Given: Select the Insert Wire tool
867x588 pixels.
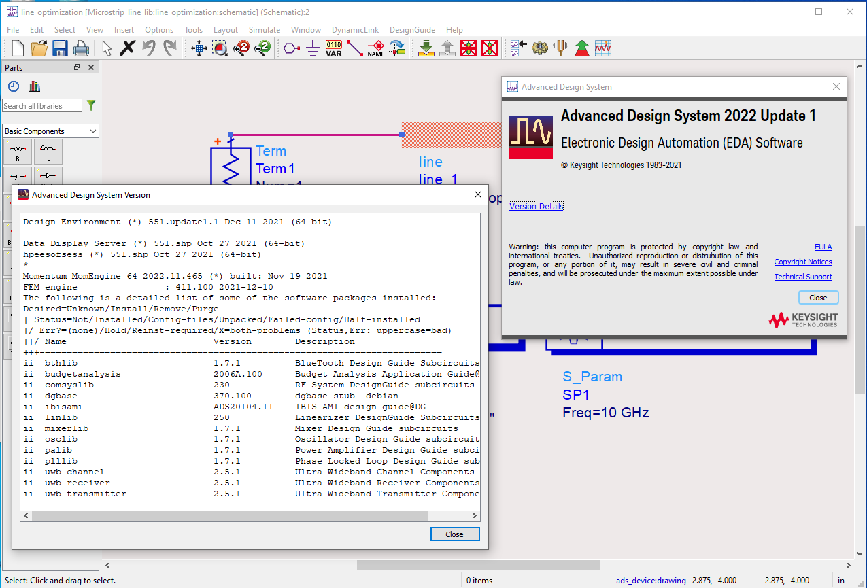Looking at the screenshot, I should pos(354,48).
